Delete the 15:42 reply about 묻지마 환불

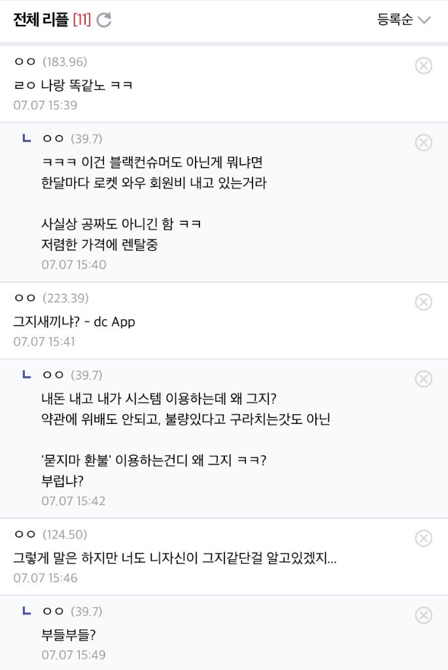(423, 379)
